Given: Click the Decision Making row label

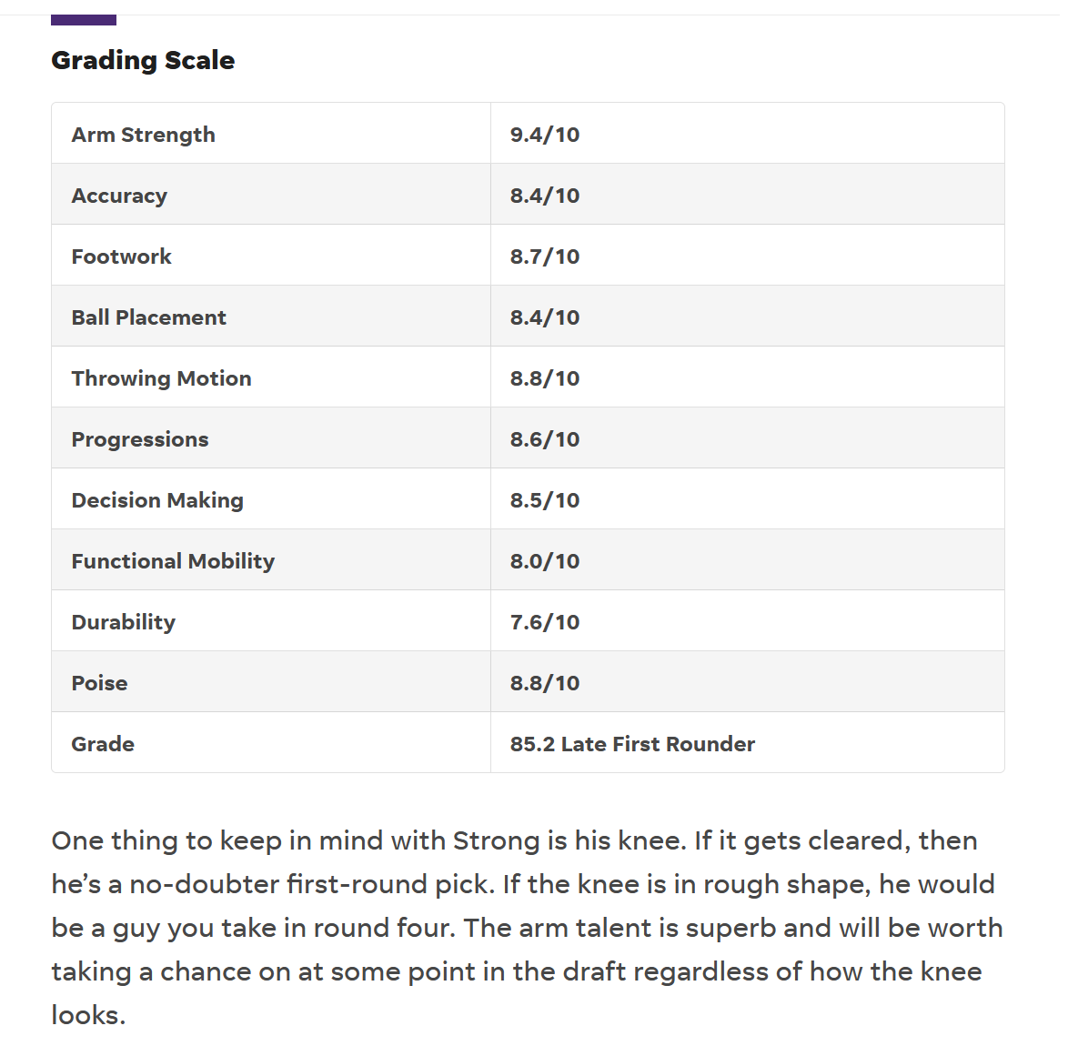Looking at the screenshot, I should (157, 500).
